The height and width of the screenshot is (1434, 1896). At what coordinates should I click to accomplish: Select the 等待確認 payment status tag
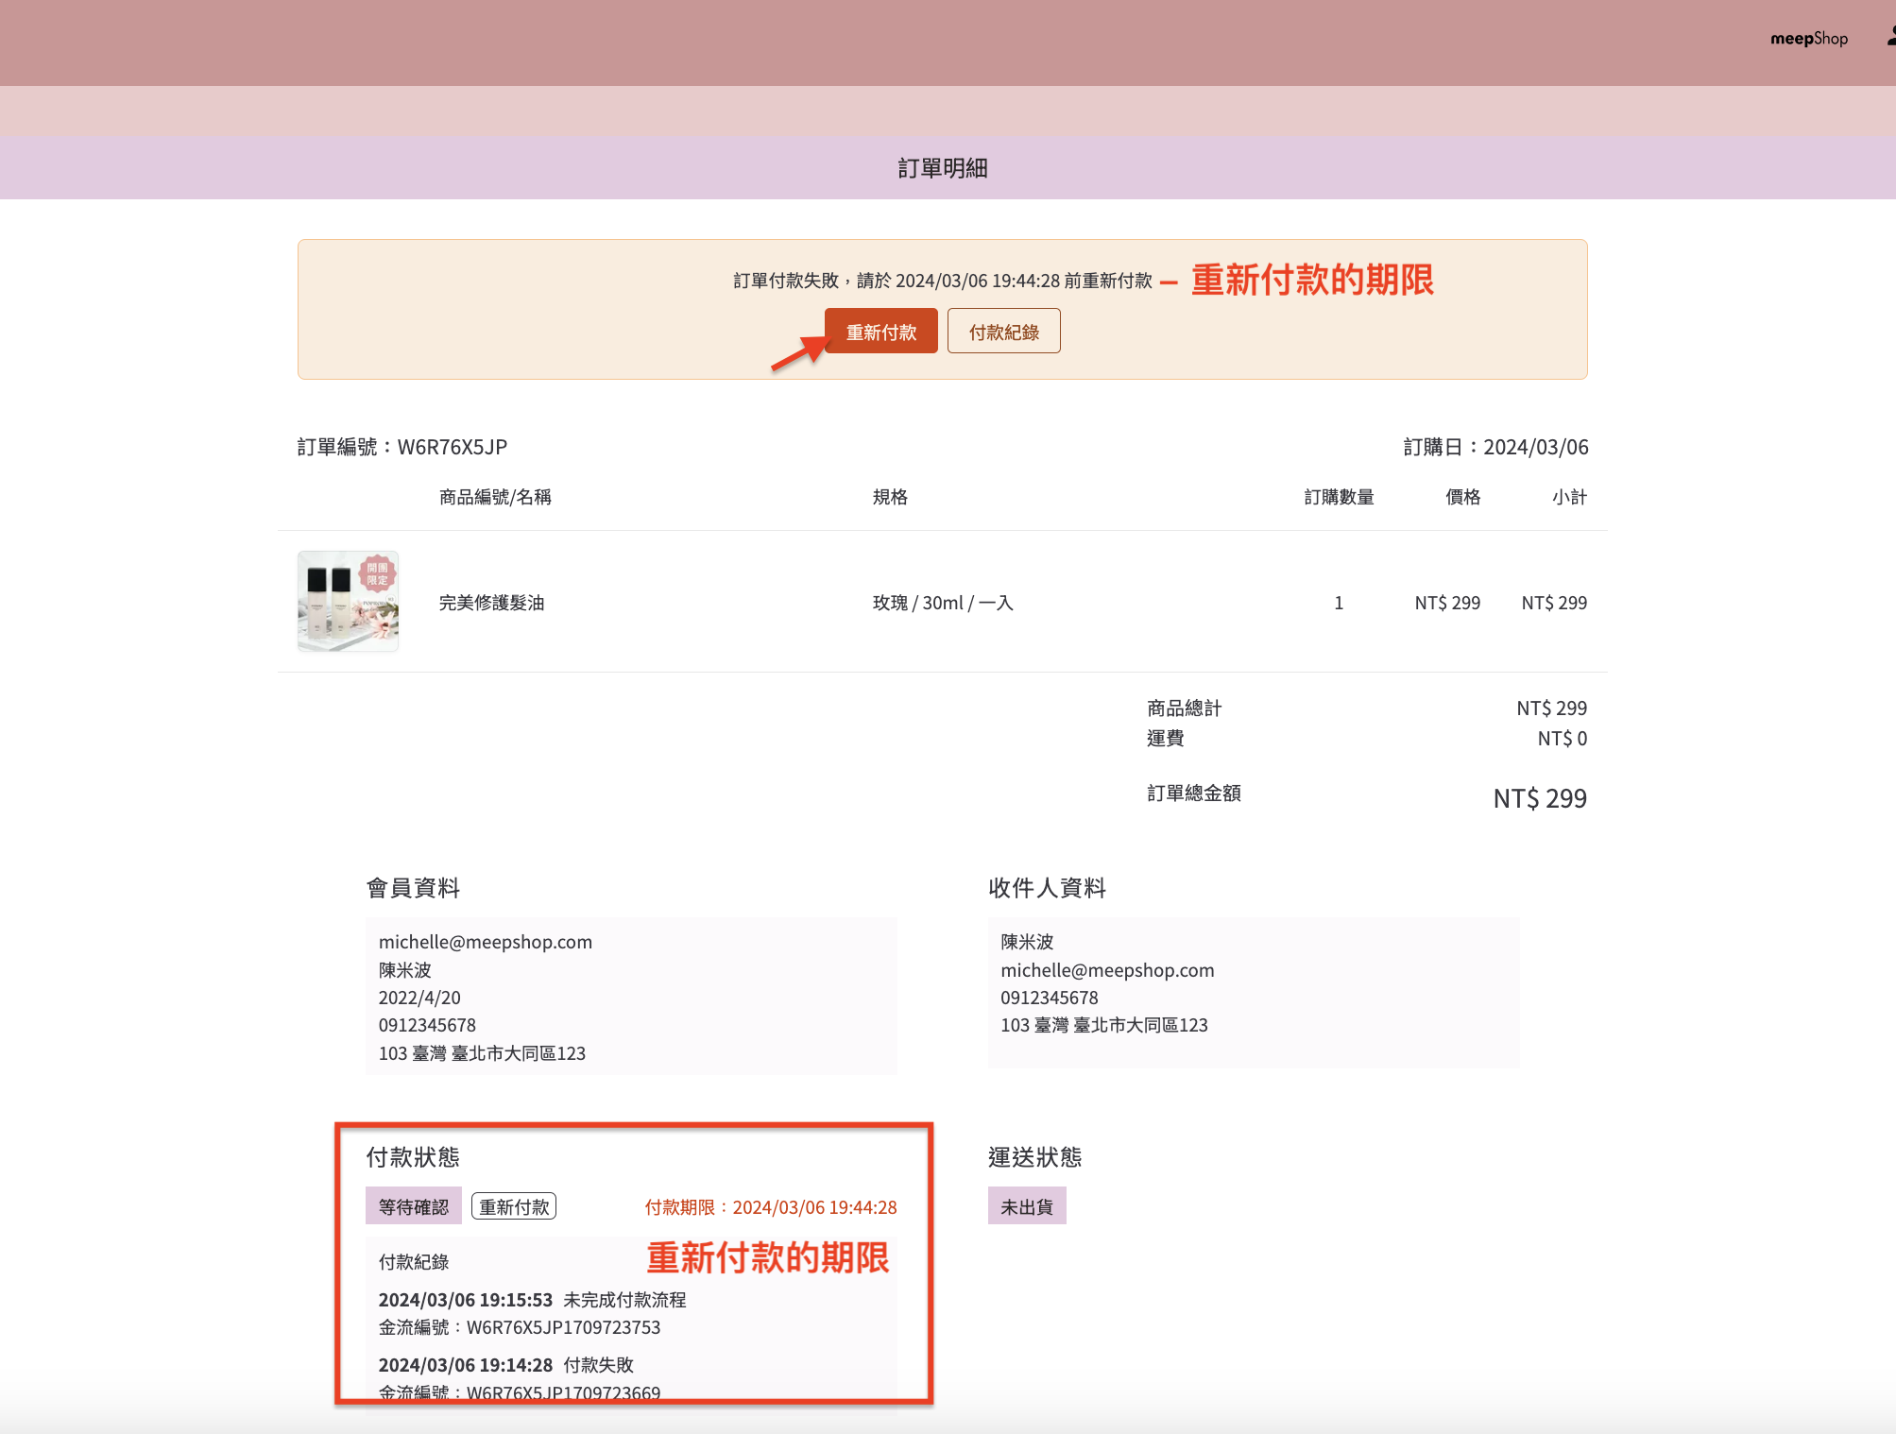(414, 1206)
